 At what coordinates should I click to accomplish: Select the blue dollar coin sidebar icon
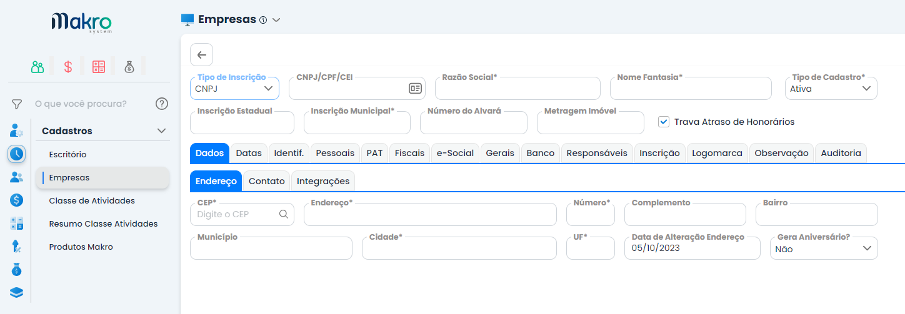point(17,200)
